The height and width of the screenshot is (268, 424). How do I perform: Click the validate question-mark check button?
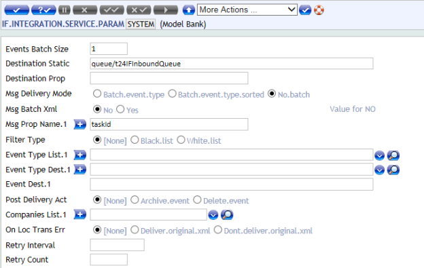pos(43,10)
